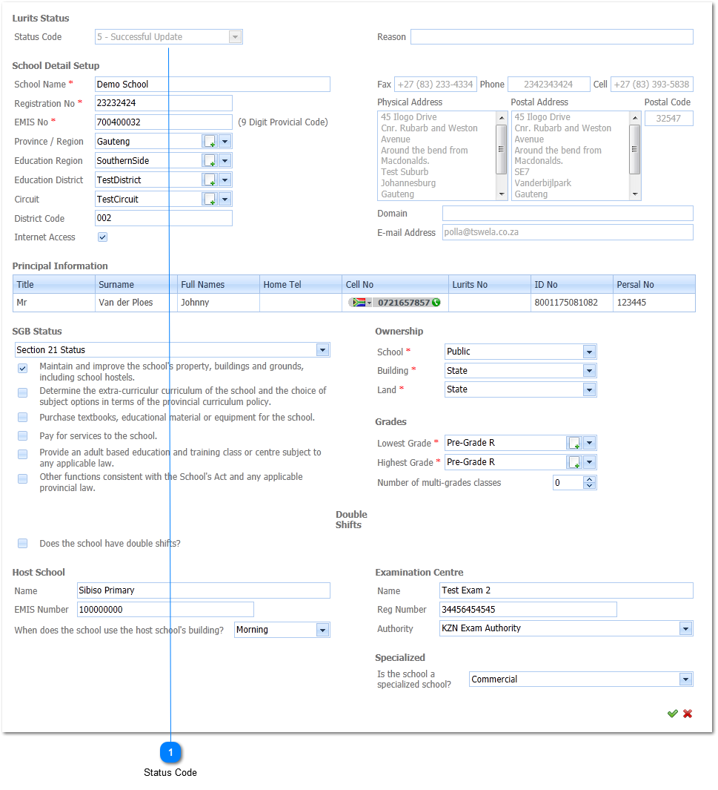Add new Province / Region entry icon
The height and width of the screenshot is (790, 718).
pyautogui.click(x=210, y=142)
